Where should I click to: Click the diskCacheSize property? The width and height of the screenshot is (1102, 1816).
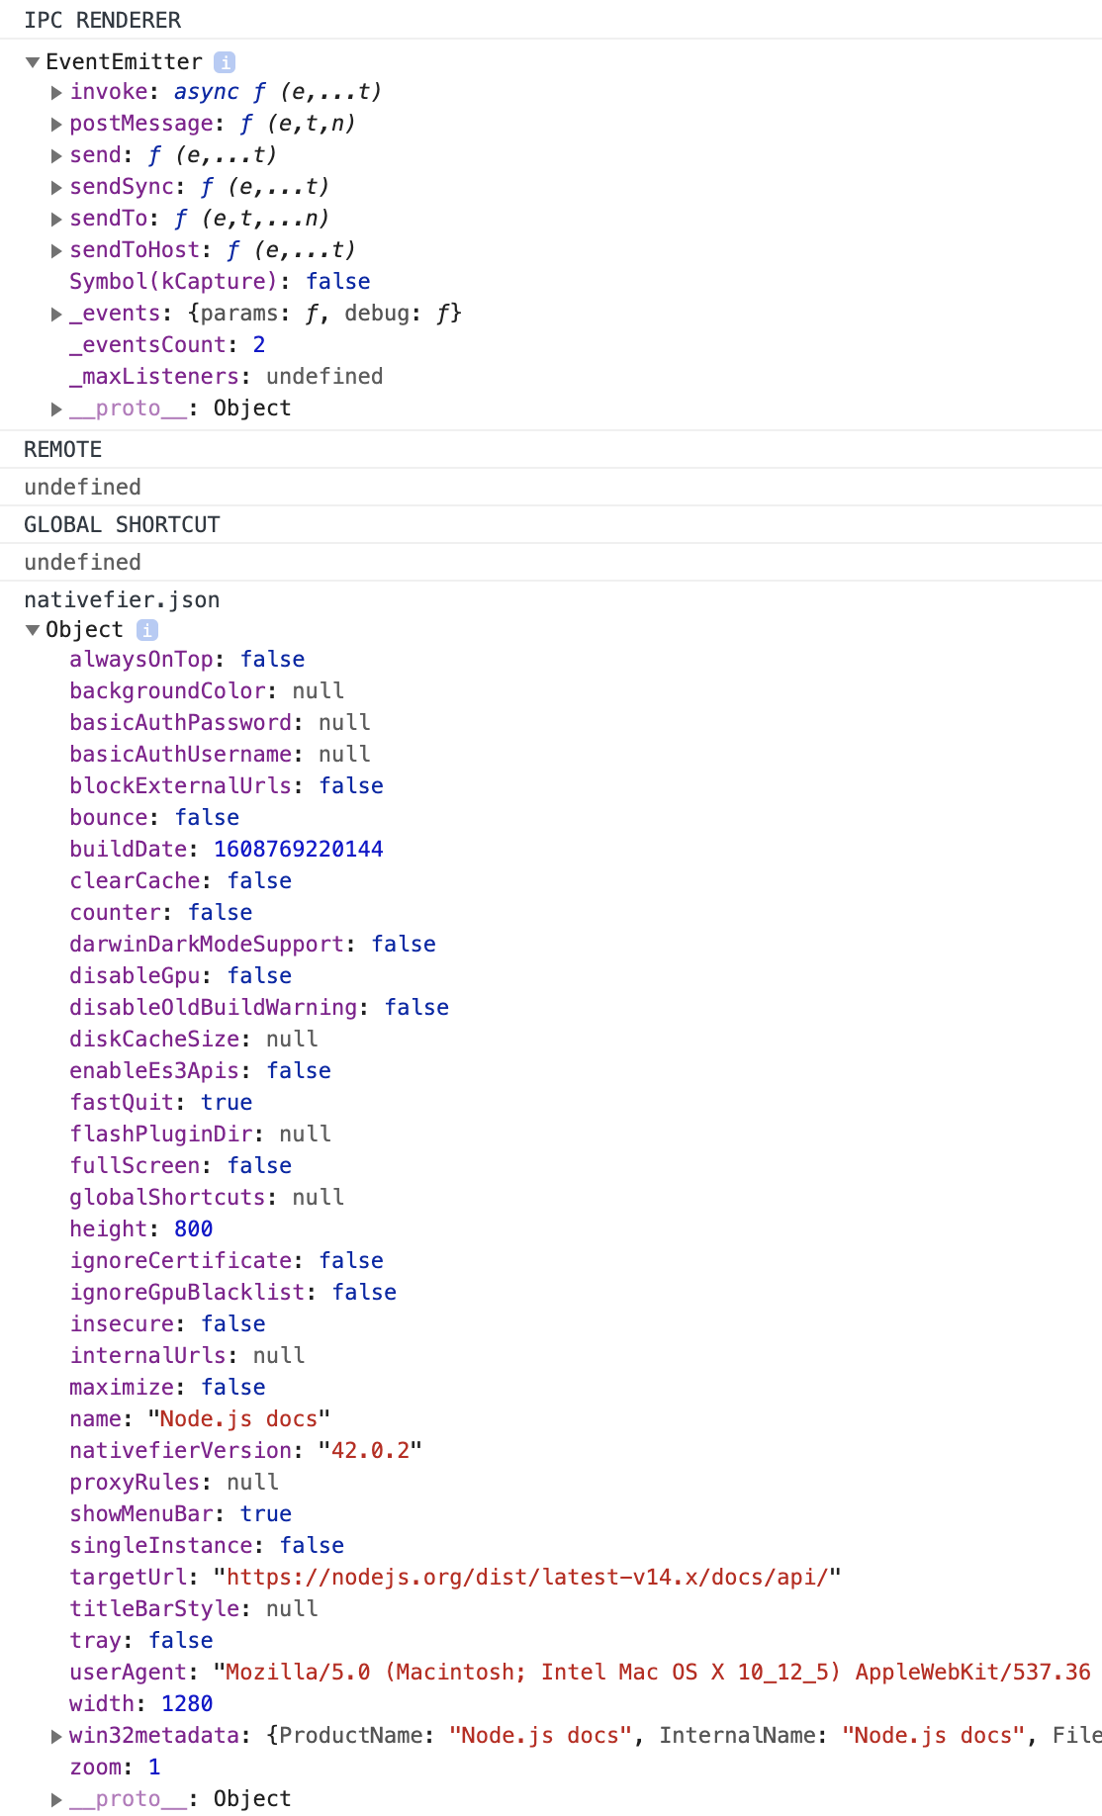pyautogui.click(x=154, y=1039)
